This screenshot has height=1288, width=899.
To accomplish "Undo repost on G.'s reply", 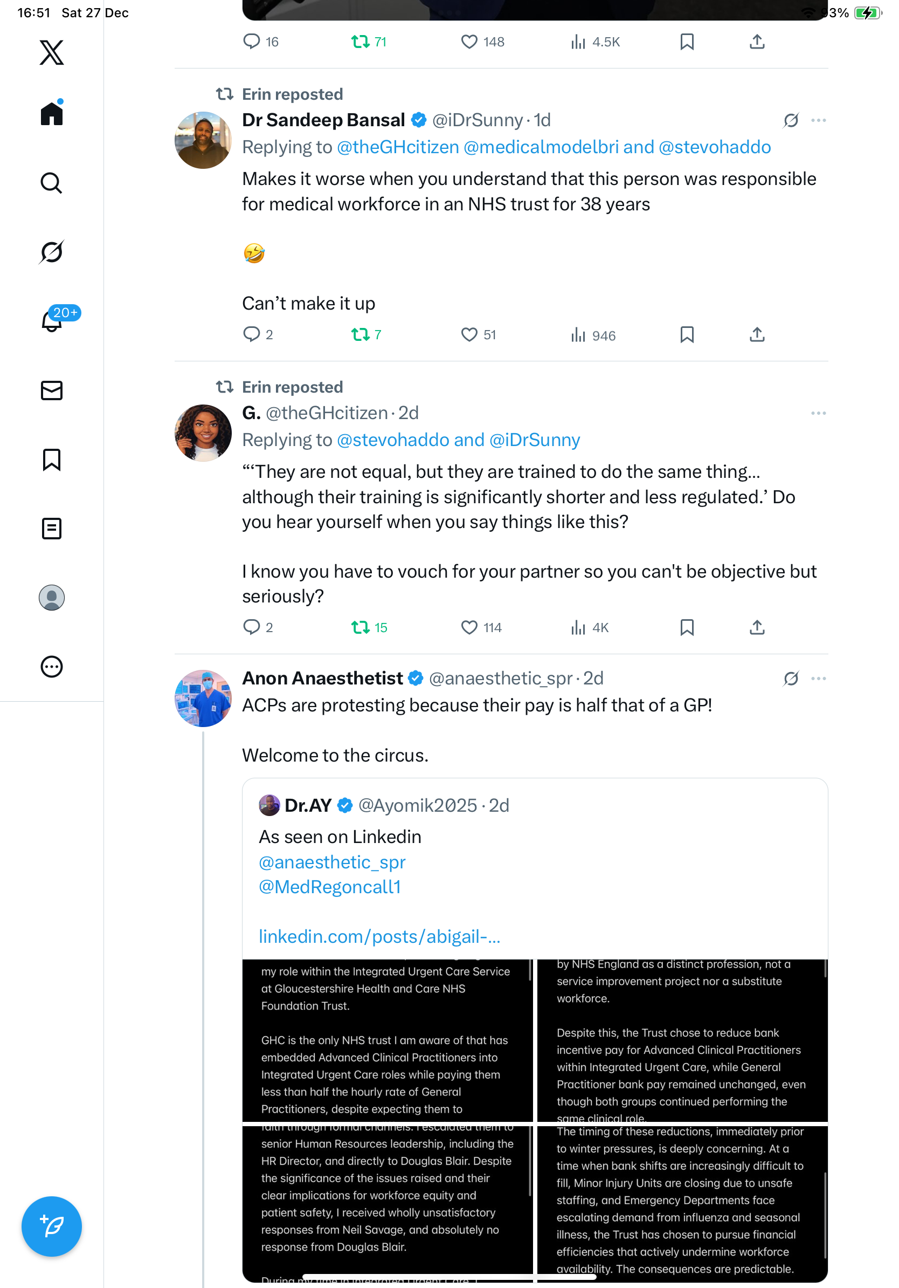I will click(361, 627).
